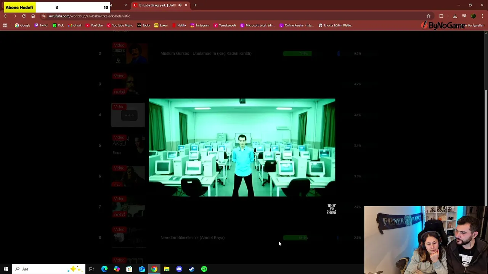
Task: Open rank 2 Müslüm Gürses video thumbnail
Action: (130, 53)
